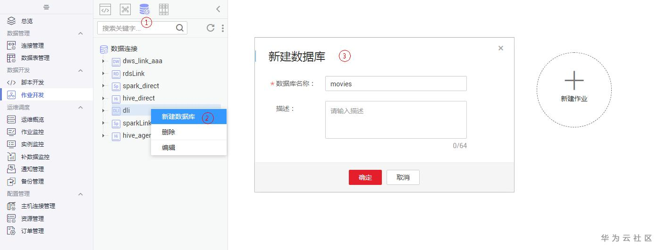658x250 pixels.
Task: Close the 新建数据库 dialog
Action: (x=501, y=48)
